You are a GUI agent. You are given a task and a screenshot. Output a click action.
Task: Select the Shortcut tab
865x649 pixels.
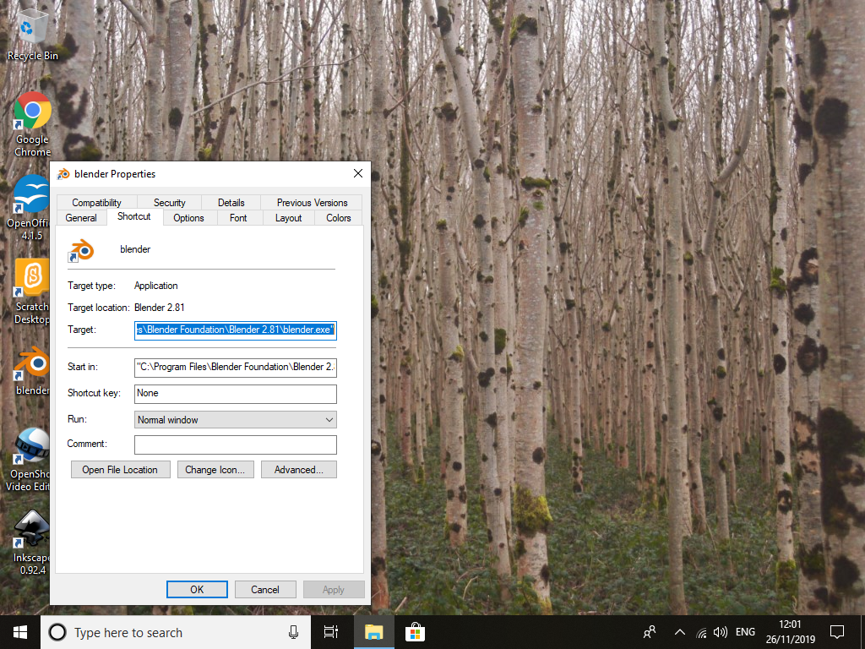(x=134, y=216)
